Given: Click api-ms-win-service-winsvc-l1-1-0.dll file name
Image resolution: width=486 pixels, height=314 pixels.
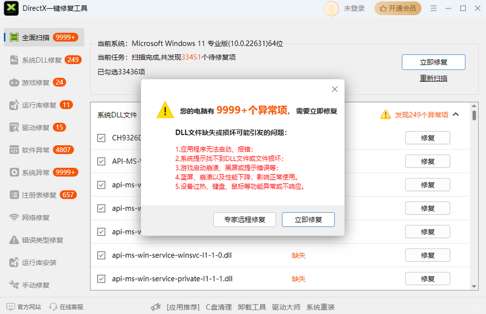Looking at the screenshot, I should 172,255.
